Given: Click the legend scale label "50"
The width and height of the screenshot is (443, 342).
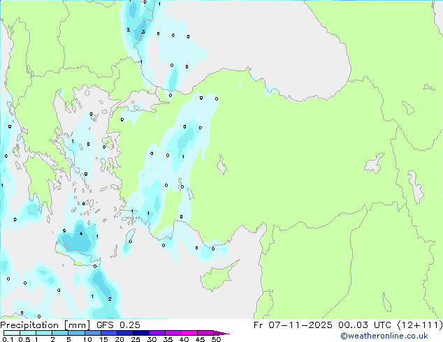Looking at the screenshot, I should pos(216,339).
